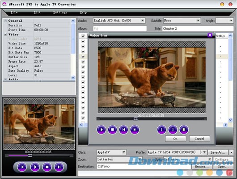
Task: Stop playback in Video Trim dialog
Action: point(112,130)
